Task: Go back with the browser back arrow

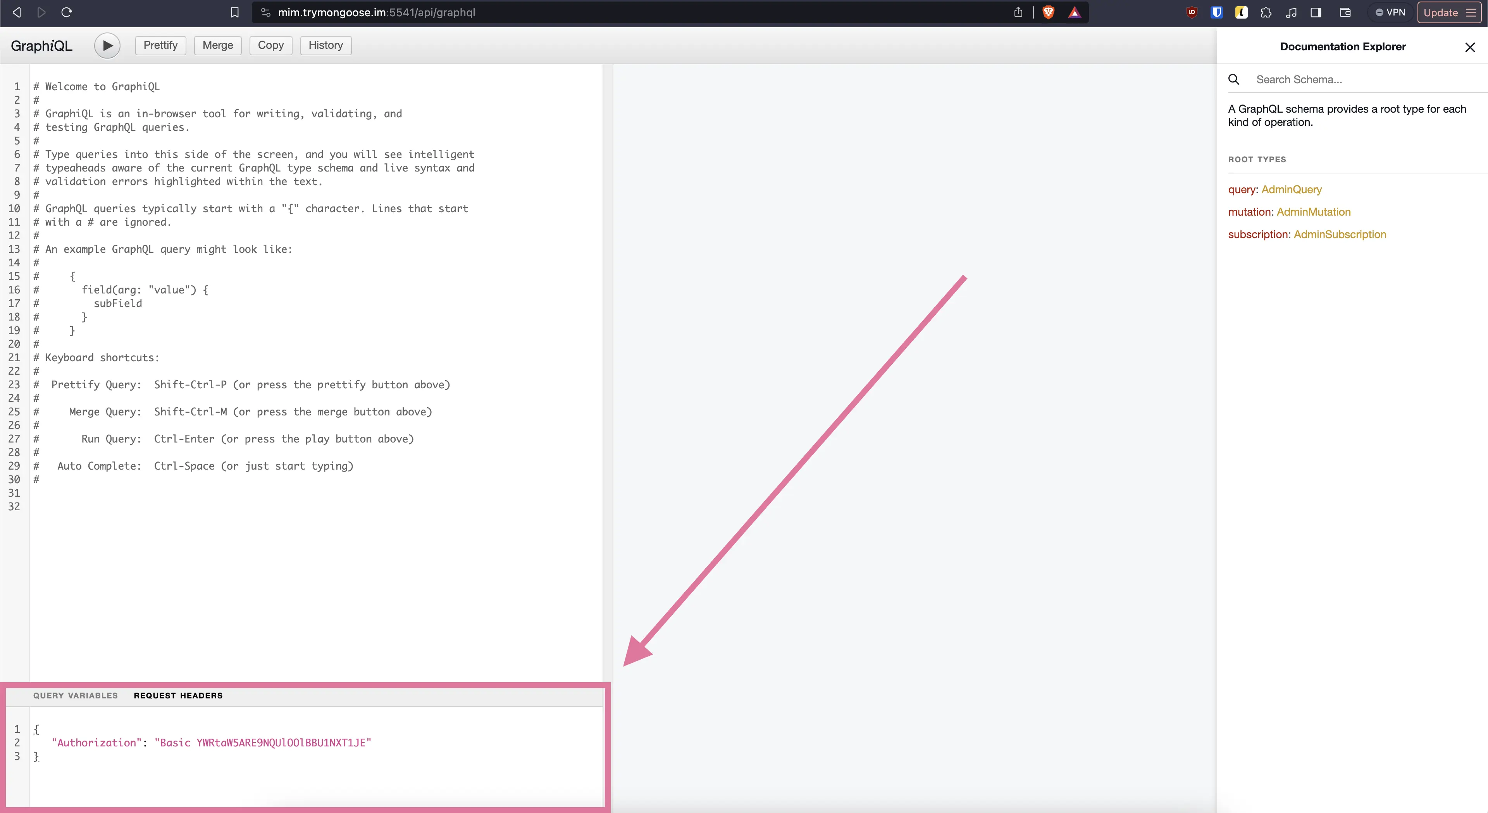Action: [17, 12]
